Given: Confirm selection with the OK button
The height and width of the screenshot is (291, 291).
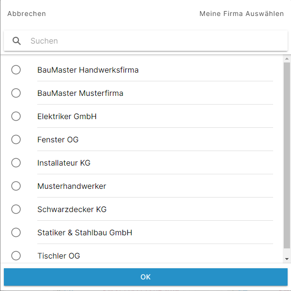Looking at the screenshot, I should 146,277.
